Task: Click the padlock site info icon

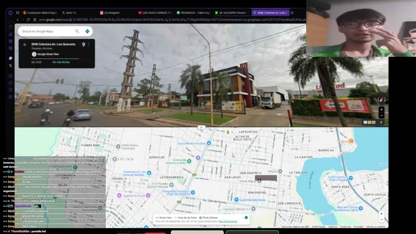Action: coord(35,20)
